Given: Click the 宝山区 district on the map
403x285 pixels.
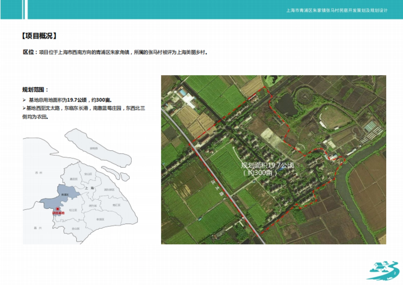Looking at the screenshot, I should (x=88, y=174).
